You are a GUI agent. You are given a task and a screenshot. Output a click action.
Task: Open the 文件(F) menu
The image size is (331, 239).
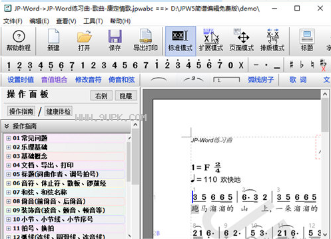(13, 21)
